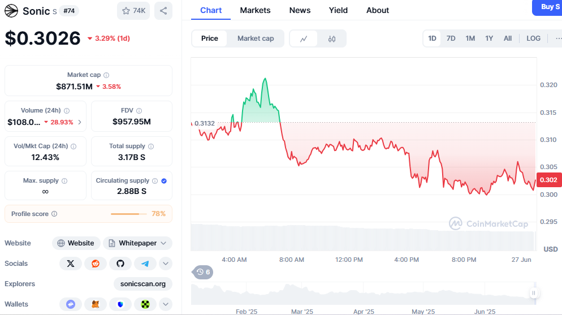Select 1Y time range

489,38
